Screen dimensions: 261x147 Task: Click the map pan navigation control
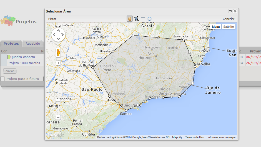pyautogui.click(x=58, y=35)
